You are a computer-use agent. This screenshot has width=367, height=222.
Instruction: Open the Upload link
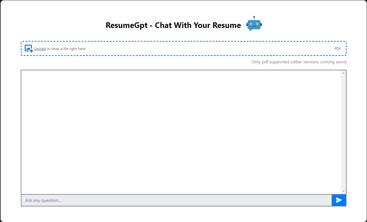(x=40, y=48)
